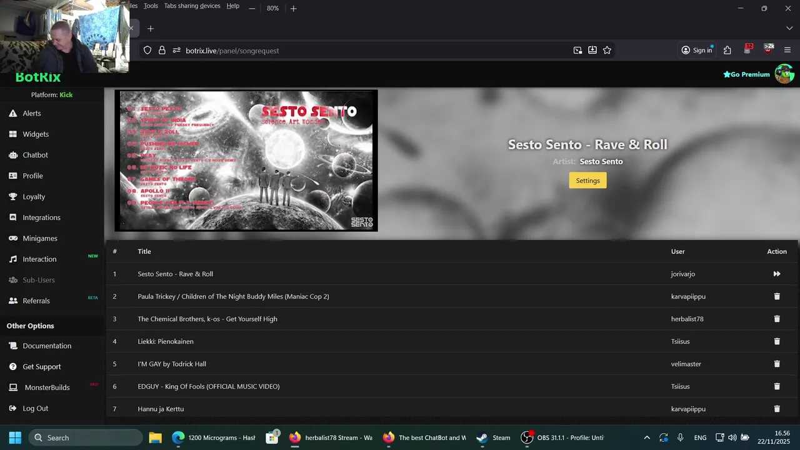The width and height of the screenshot is (800, 450).
Task: Switch to the Steam taskbar app
Action: tap(494, 437)
